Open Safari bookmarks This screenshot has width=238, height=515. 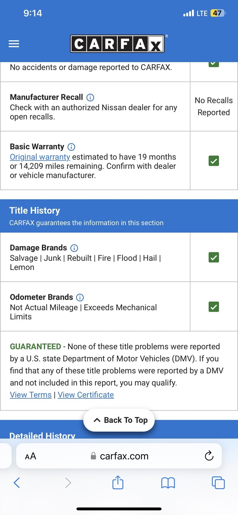click(168, 482)
